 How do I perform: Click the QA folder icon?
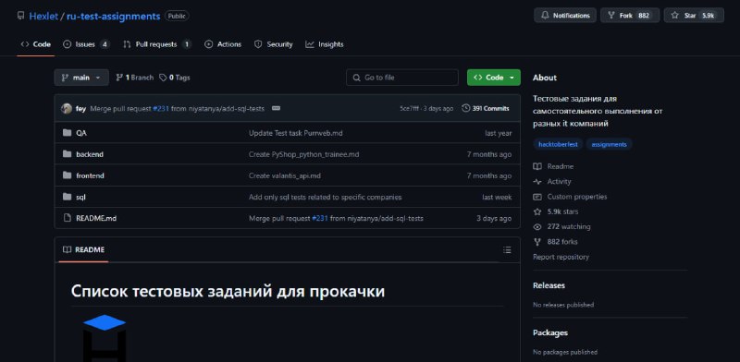(67, 133)
